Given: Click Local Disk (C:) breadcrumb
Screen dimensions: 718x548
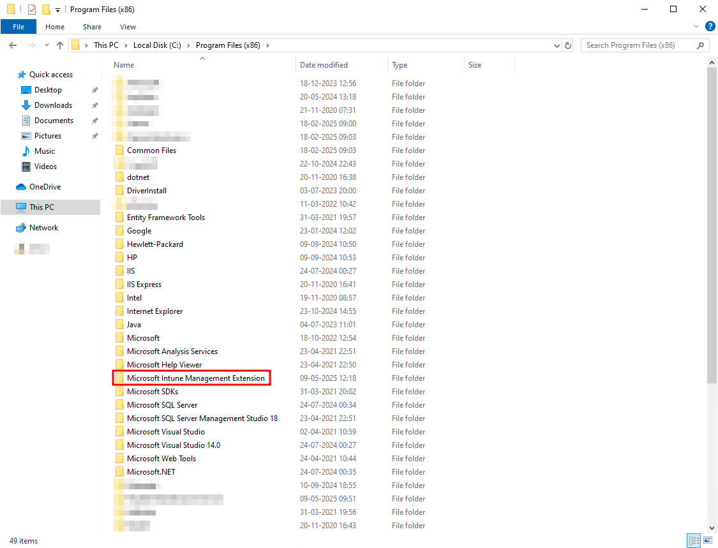Looking at the screenshot, I should pos(157,45).
